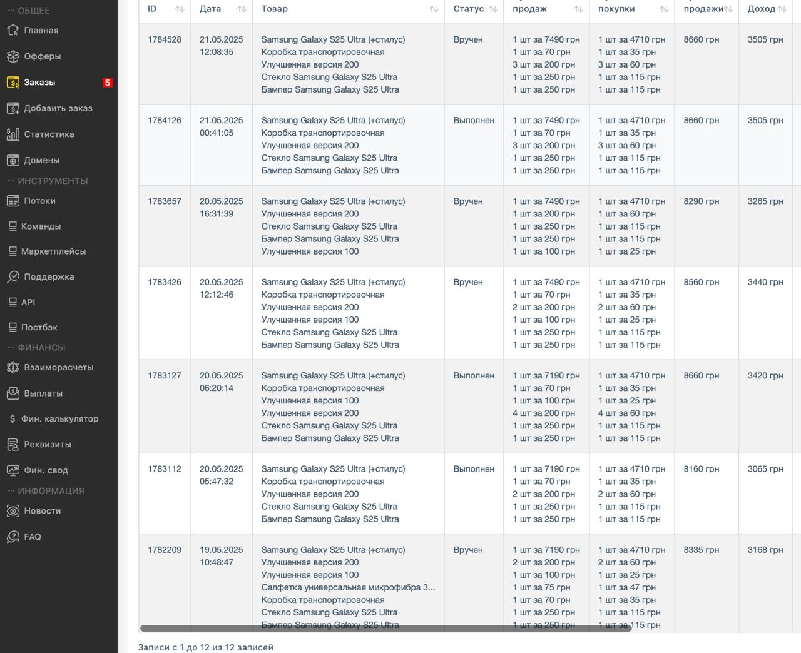Click the Реквизиты icon
This screenshot has height=653, width=801.
[x=13, y=445]
